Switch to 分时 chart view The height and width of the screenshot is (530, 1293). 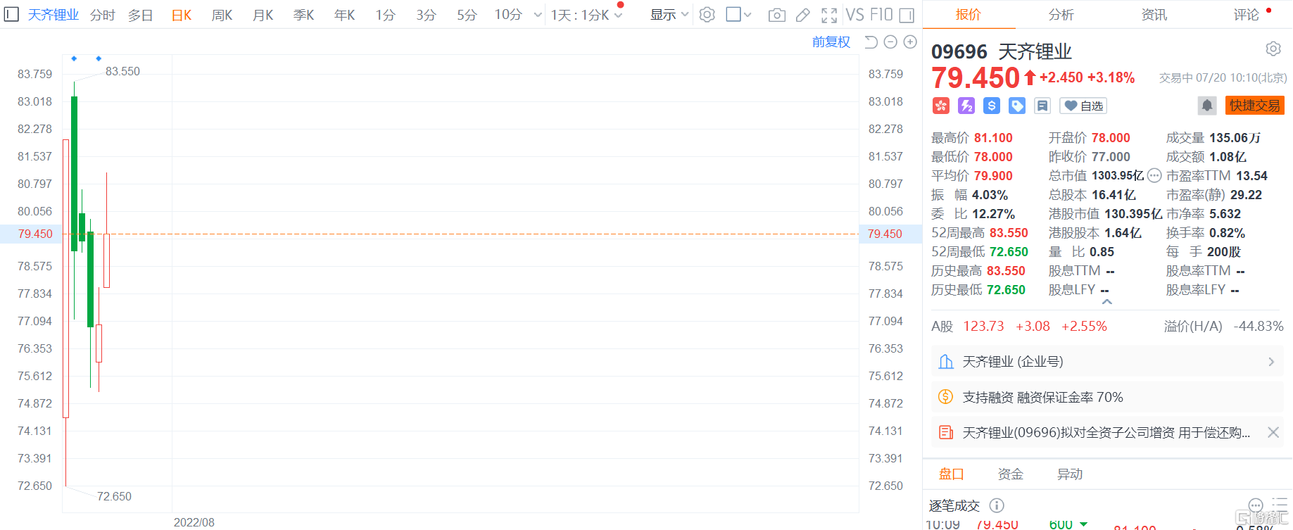(x=103, y=15)
